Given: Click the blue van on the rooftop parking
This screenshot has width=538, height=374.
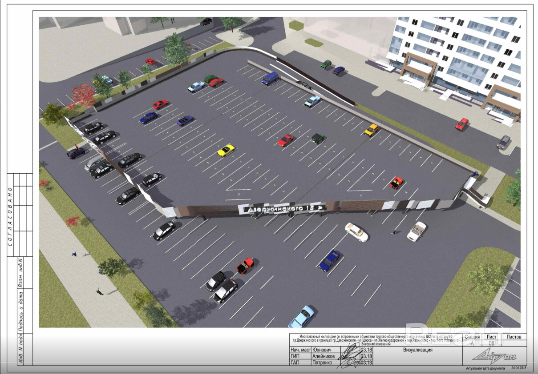Looking at the screenshot, I should pos(270,78).
